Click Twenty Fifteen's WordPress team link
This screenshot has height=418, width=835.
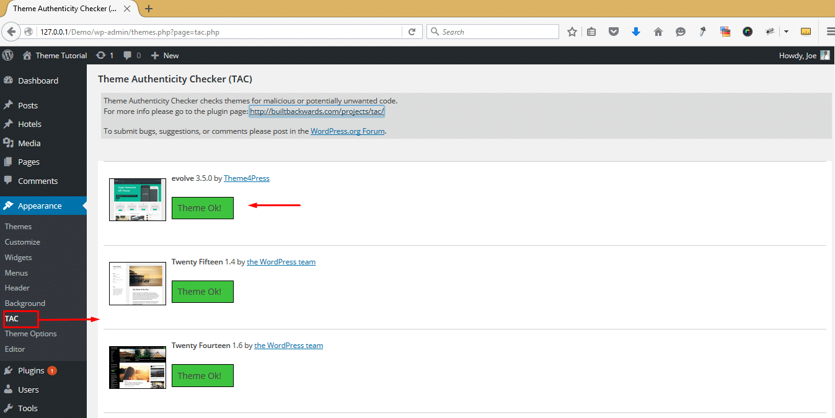coord(281,262)
